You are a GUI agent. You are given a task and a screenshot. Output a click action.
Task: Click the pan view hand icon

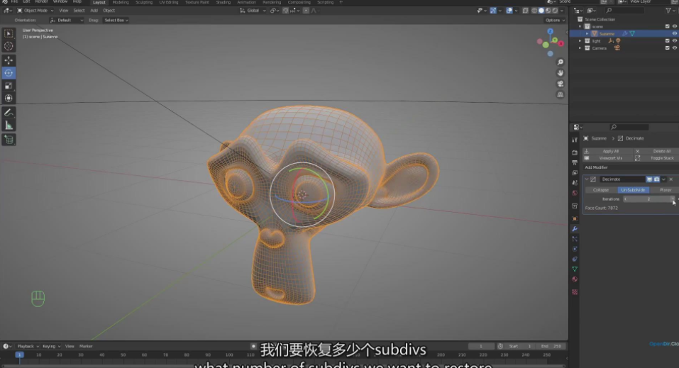[561, 73]
